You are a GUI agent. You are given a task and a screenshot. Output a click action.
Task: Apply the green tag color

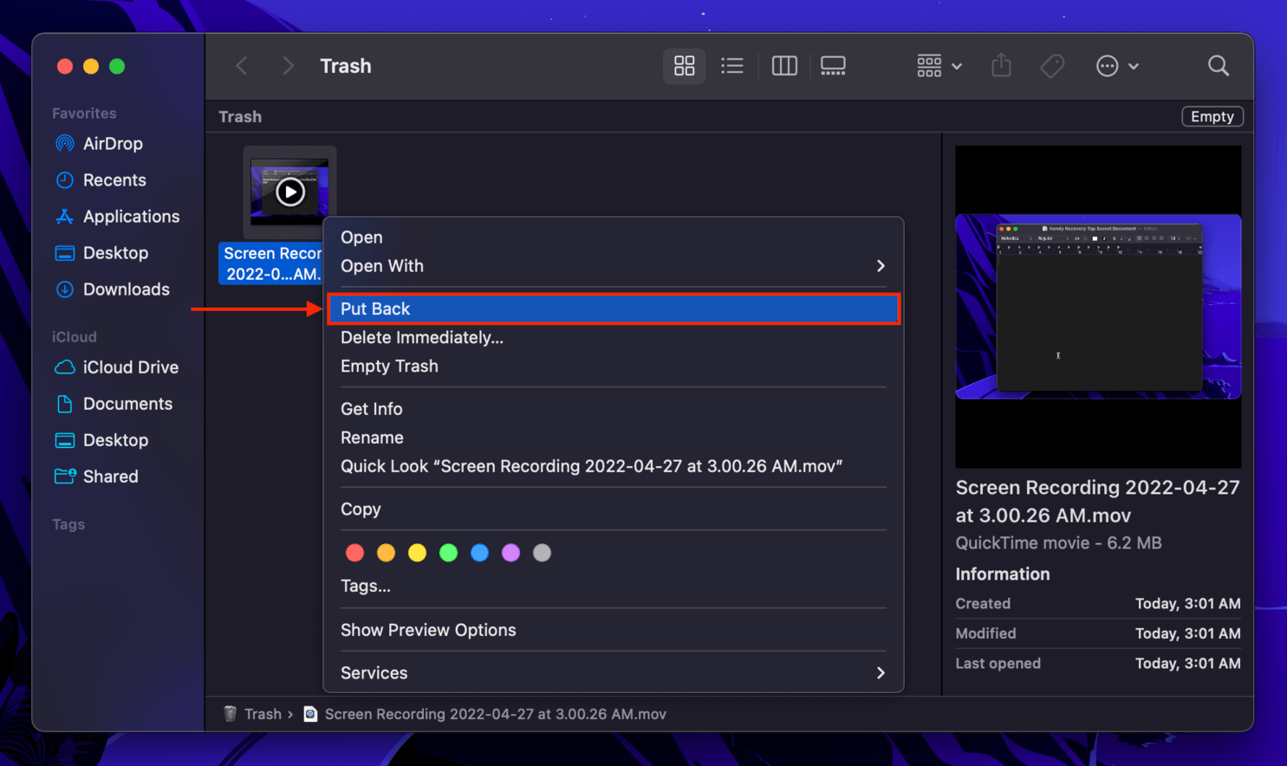click(x=448, y=553)
